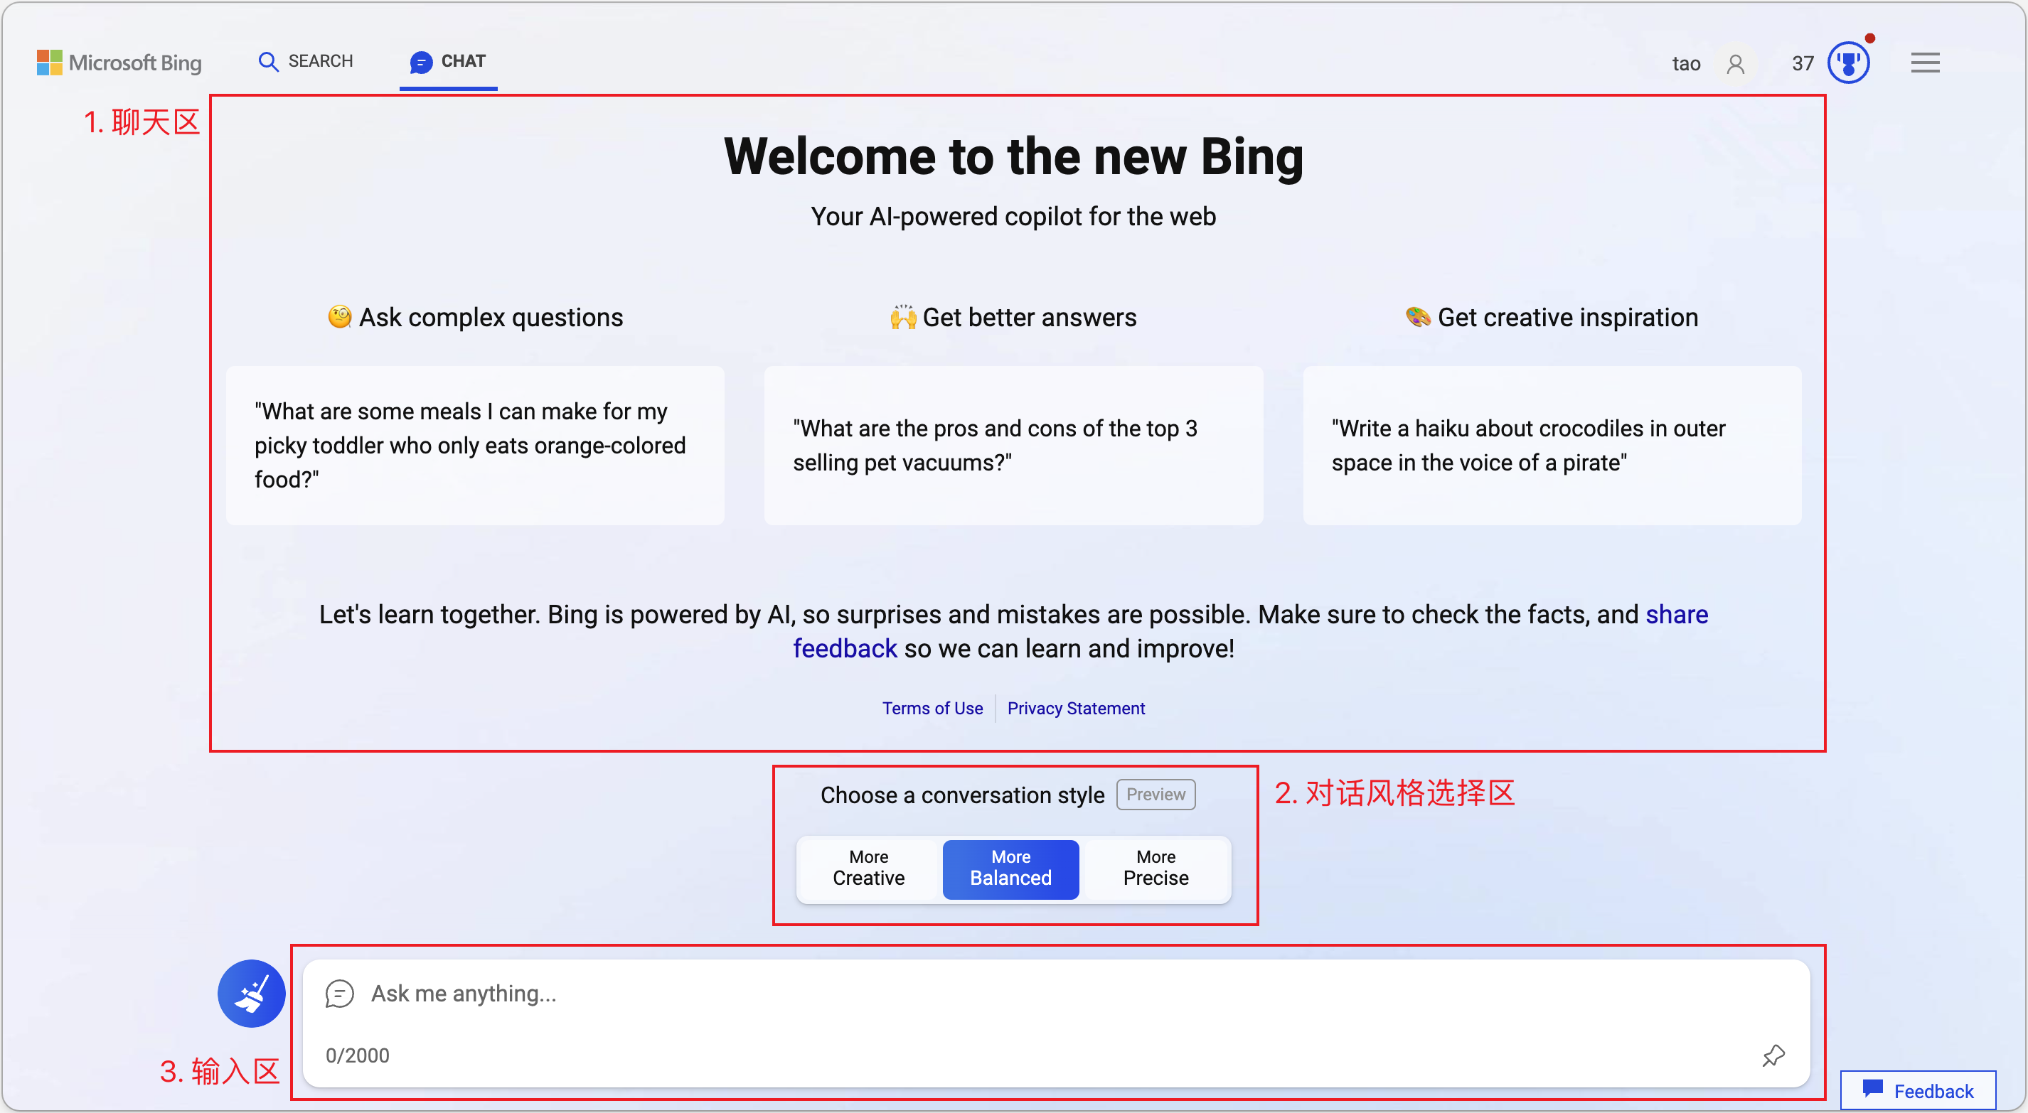Choose the picky toddler meals suggestion

tap(475, 445)
